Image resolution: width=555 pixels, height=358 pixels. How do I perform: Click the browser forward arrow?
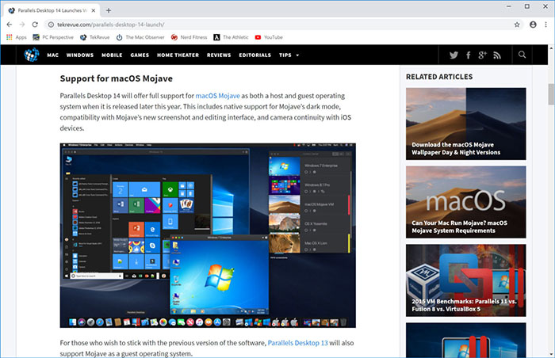[x=22, y=25]
